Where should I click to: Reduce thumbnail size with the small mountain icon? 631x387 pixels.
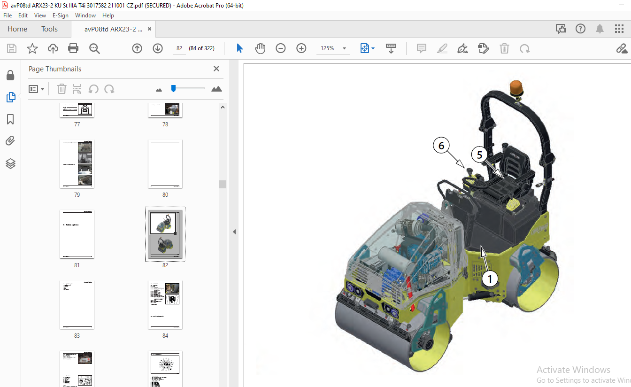pos(159,89)
